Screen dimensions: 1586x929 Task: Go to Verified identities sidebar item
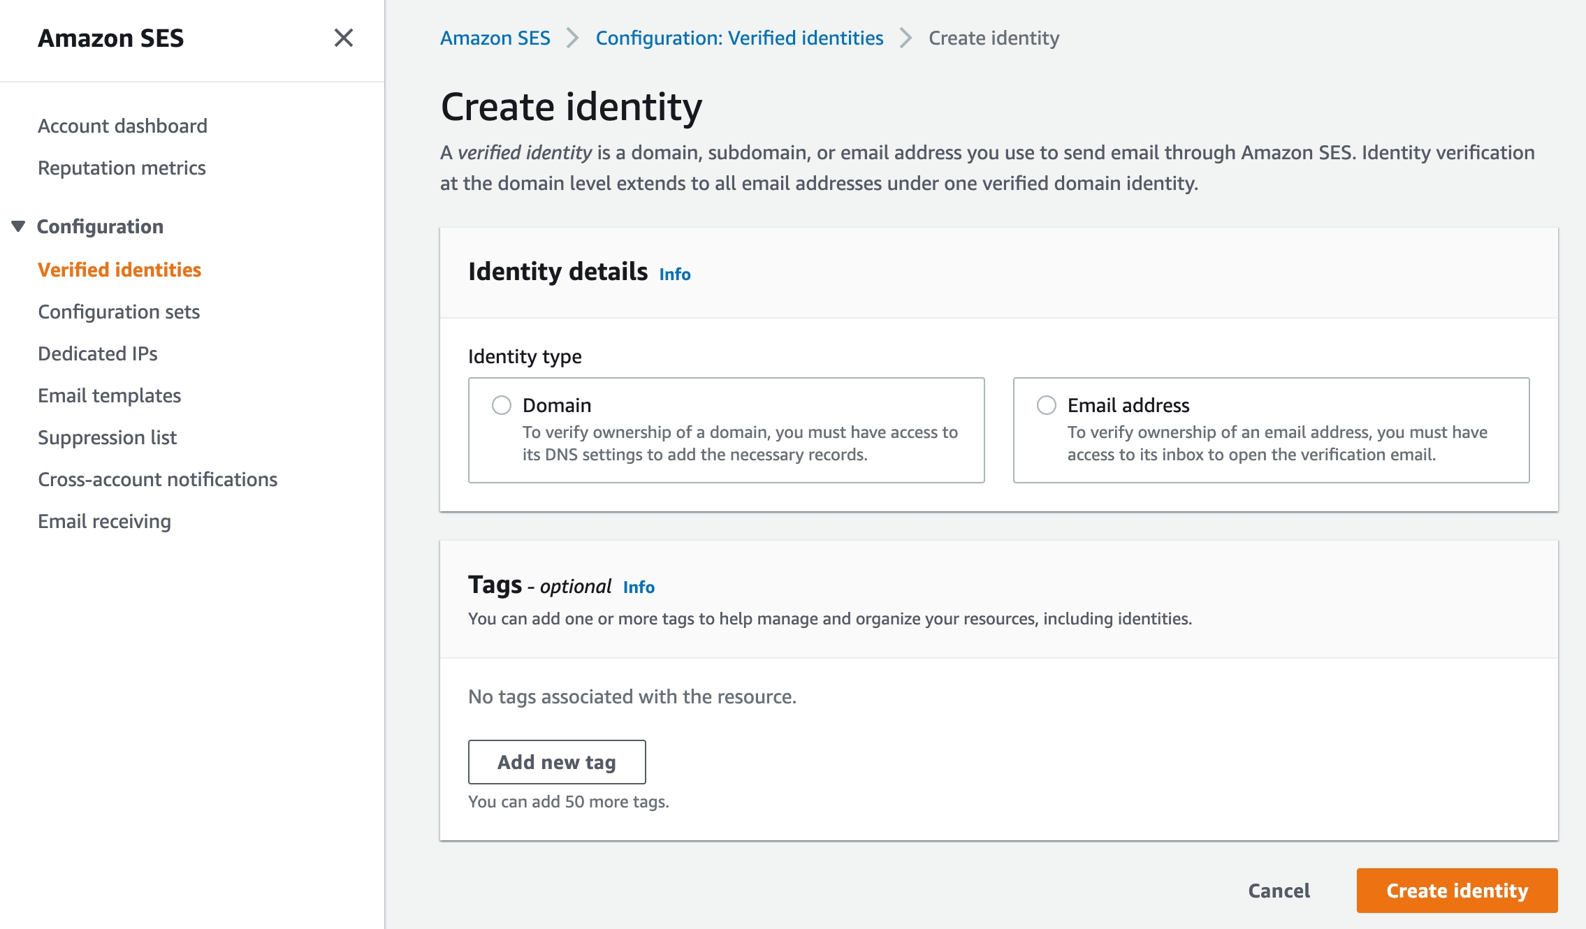click(119, 270)
